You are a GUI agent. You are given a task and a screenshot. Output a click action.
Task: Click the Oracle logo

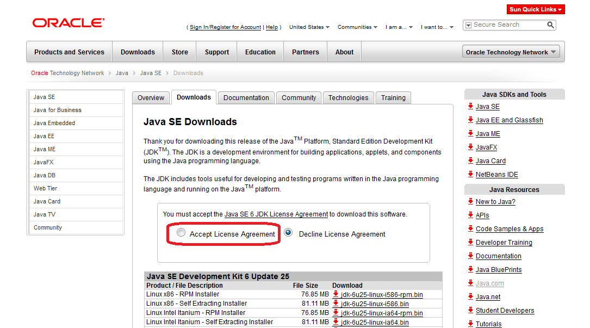(69, 23)
